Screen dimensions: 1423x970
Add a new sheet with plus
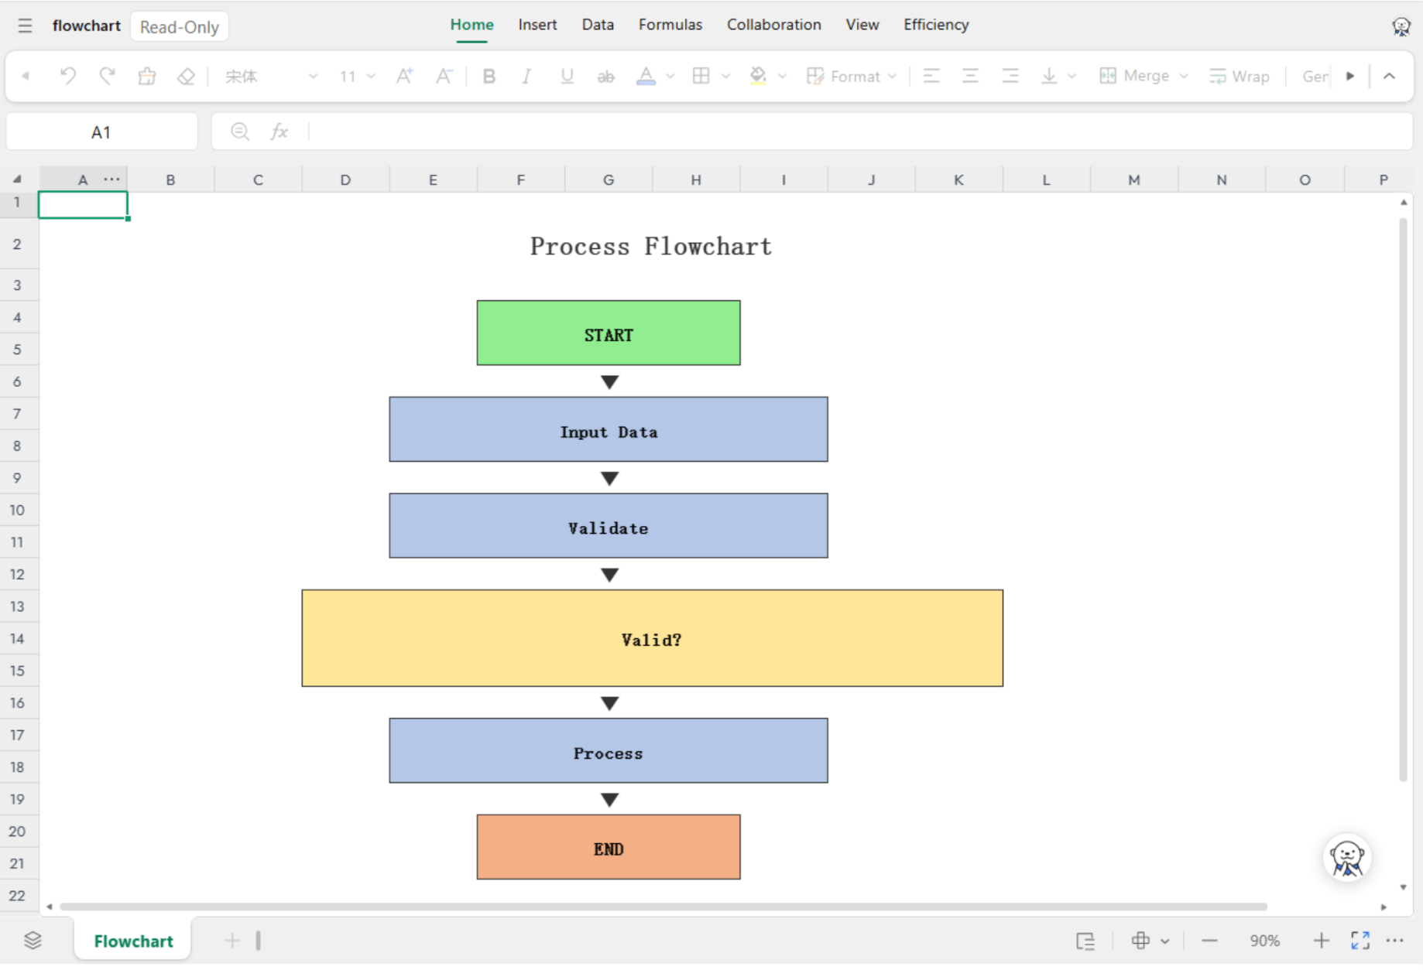pos(232,941)
